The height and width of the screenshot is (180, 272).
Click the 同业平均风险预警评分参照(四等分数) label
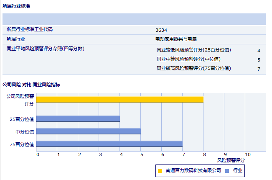tap(46, 49)
